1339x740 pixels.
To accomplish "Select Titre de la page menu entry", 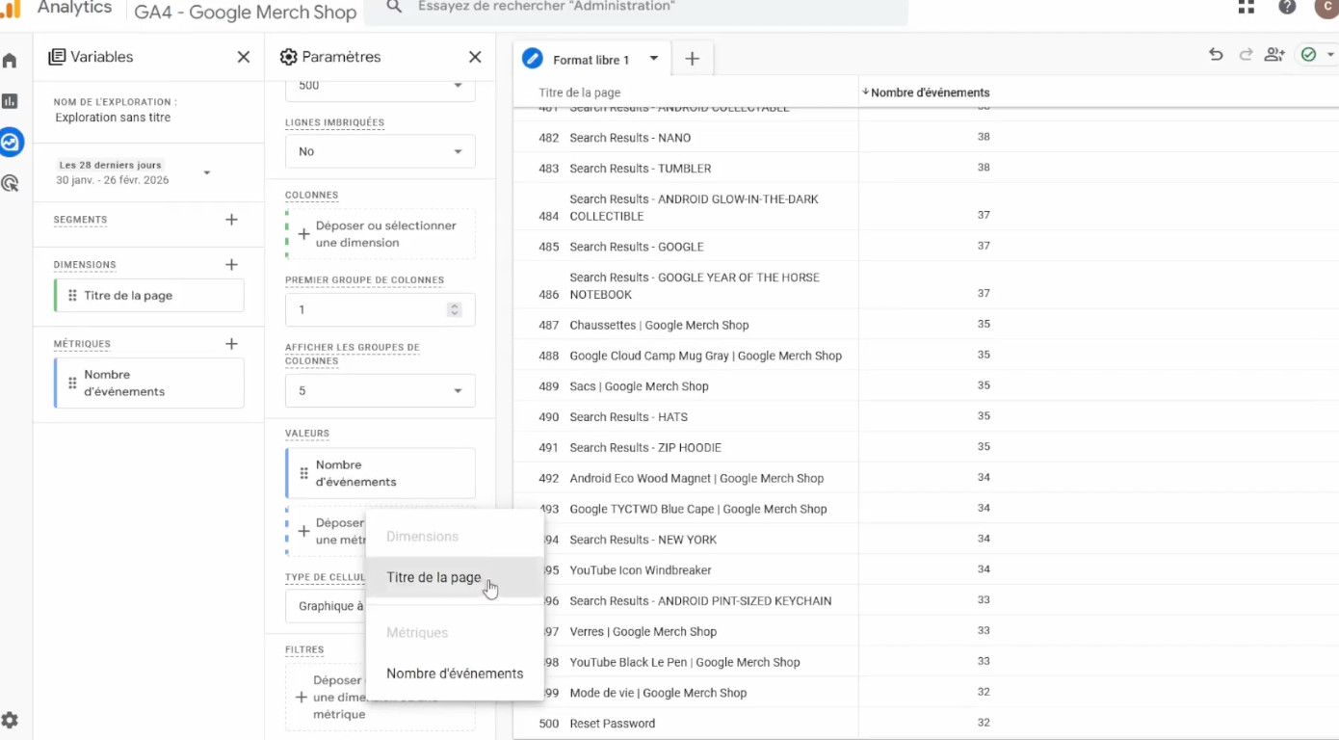I will (x=455, y=577).
